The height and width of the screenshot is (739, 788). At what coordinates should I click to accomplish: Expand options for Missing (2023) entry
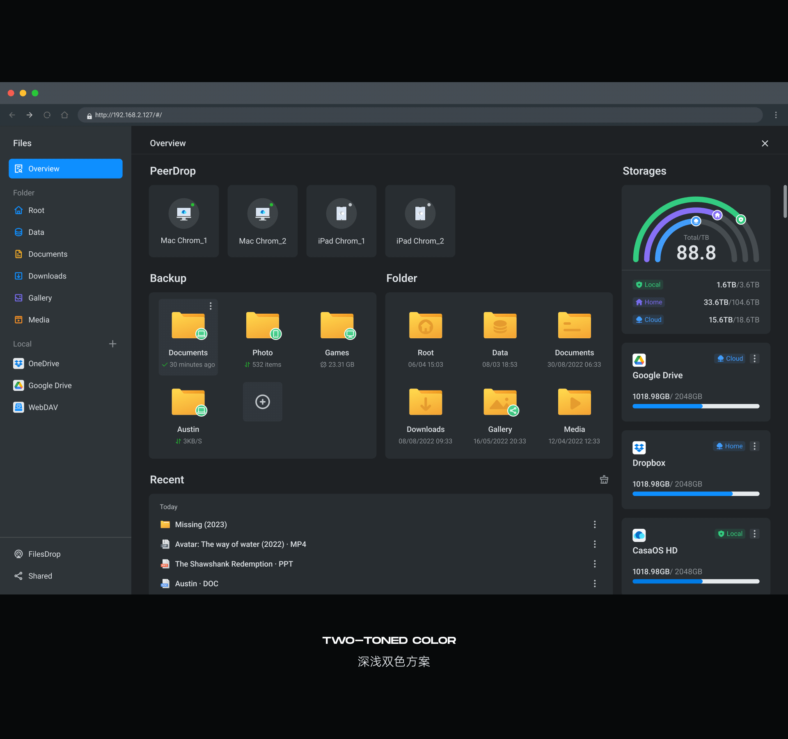[x=594, y=524]
